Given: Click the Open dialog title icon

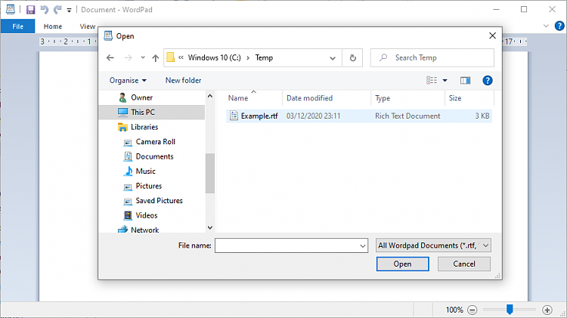Looking at the screenshot, I should tap(108, 36).
